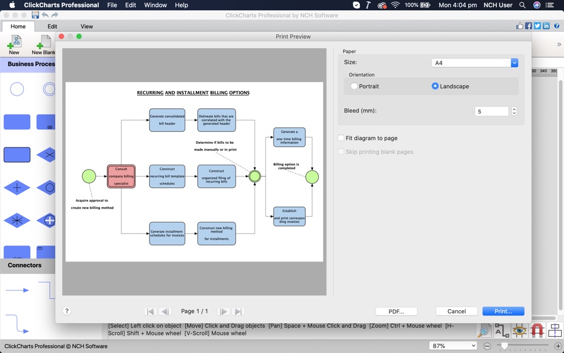Select the plain blue task rectangle shape
Viewport: 564px width, 353px height.
coord(17,122)
